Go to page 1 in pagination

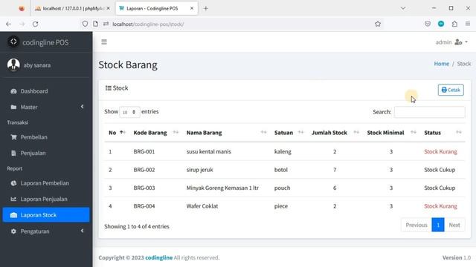coord(438,225)
